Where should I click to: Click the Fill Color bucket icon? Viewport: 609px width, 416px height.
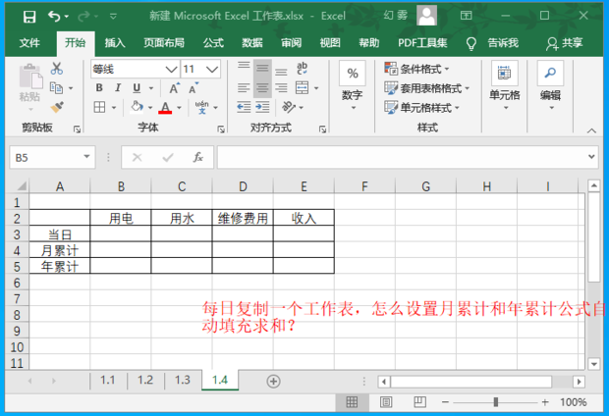click(137, 107)
